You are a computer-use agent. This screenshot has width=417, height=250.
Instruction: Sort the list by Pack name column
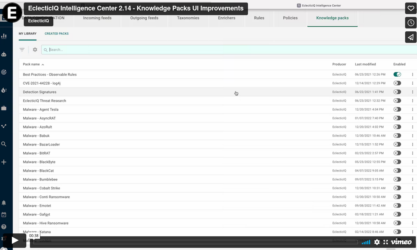point(31,64)
